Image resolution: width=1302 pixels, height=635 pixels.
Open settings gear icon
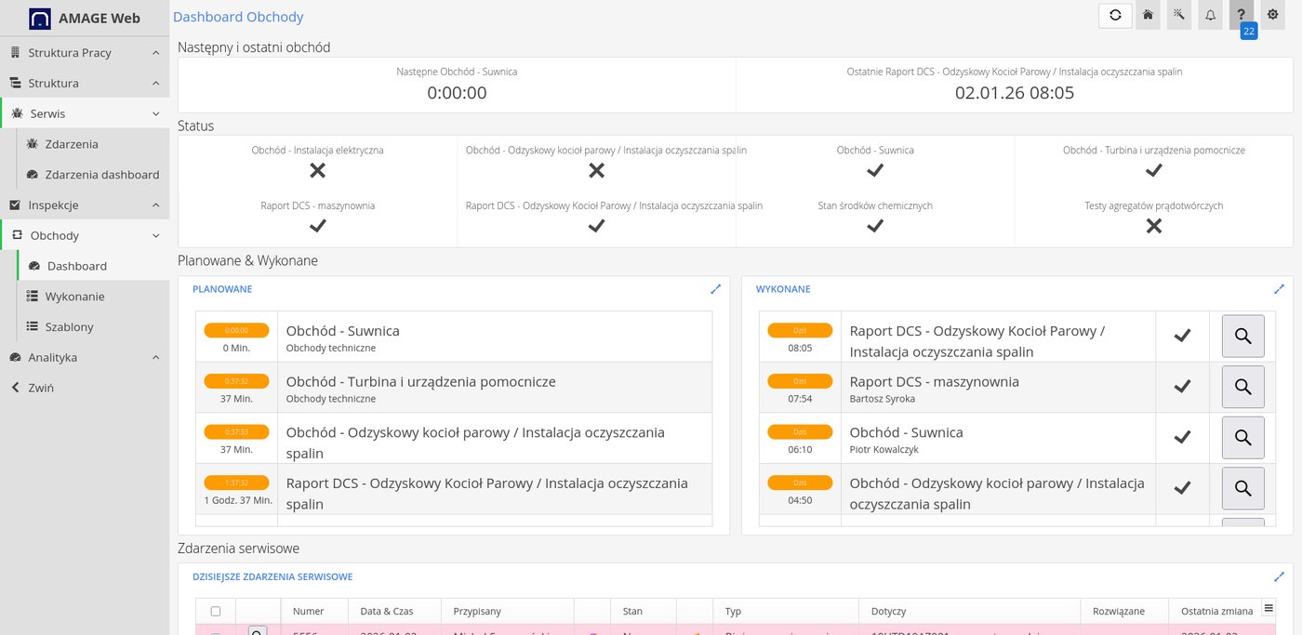(1272, 15)
